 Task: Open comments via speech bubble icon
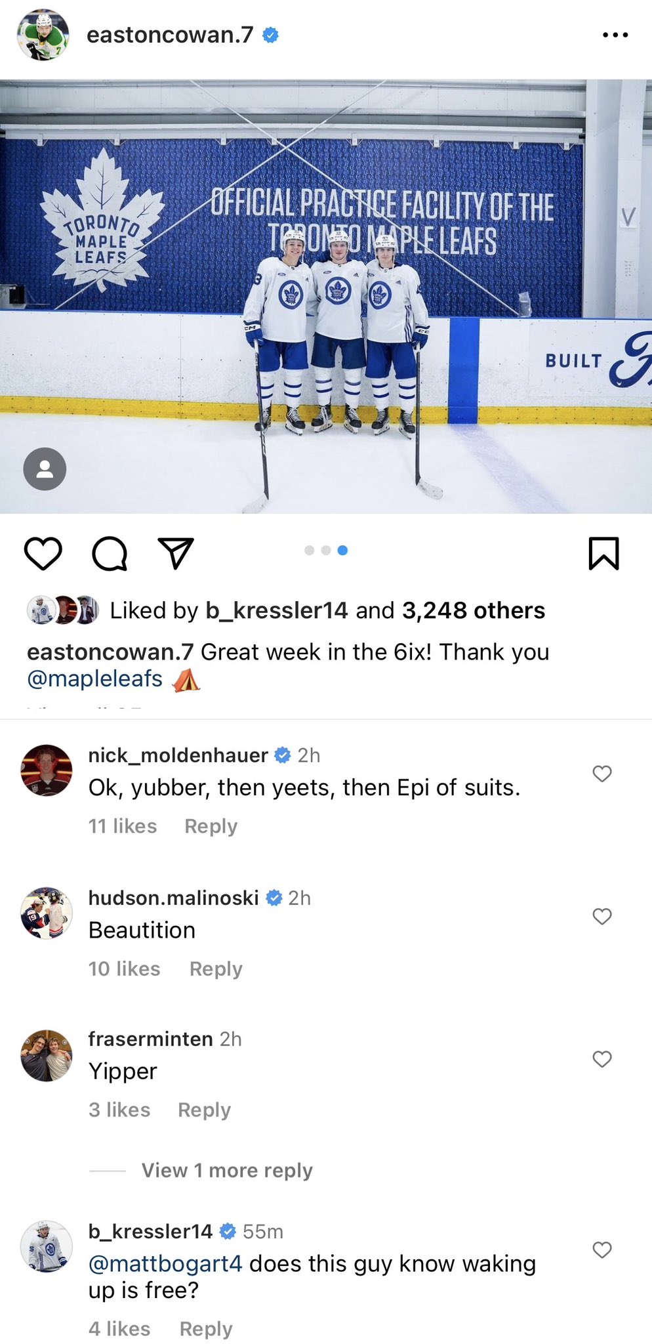110,553
